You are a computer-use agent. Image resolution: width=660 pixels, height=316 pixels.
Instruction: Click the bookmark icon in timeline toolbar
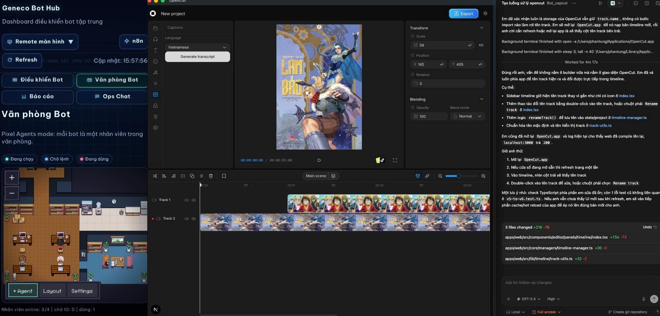tap(224, 176)
